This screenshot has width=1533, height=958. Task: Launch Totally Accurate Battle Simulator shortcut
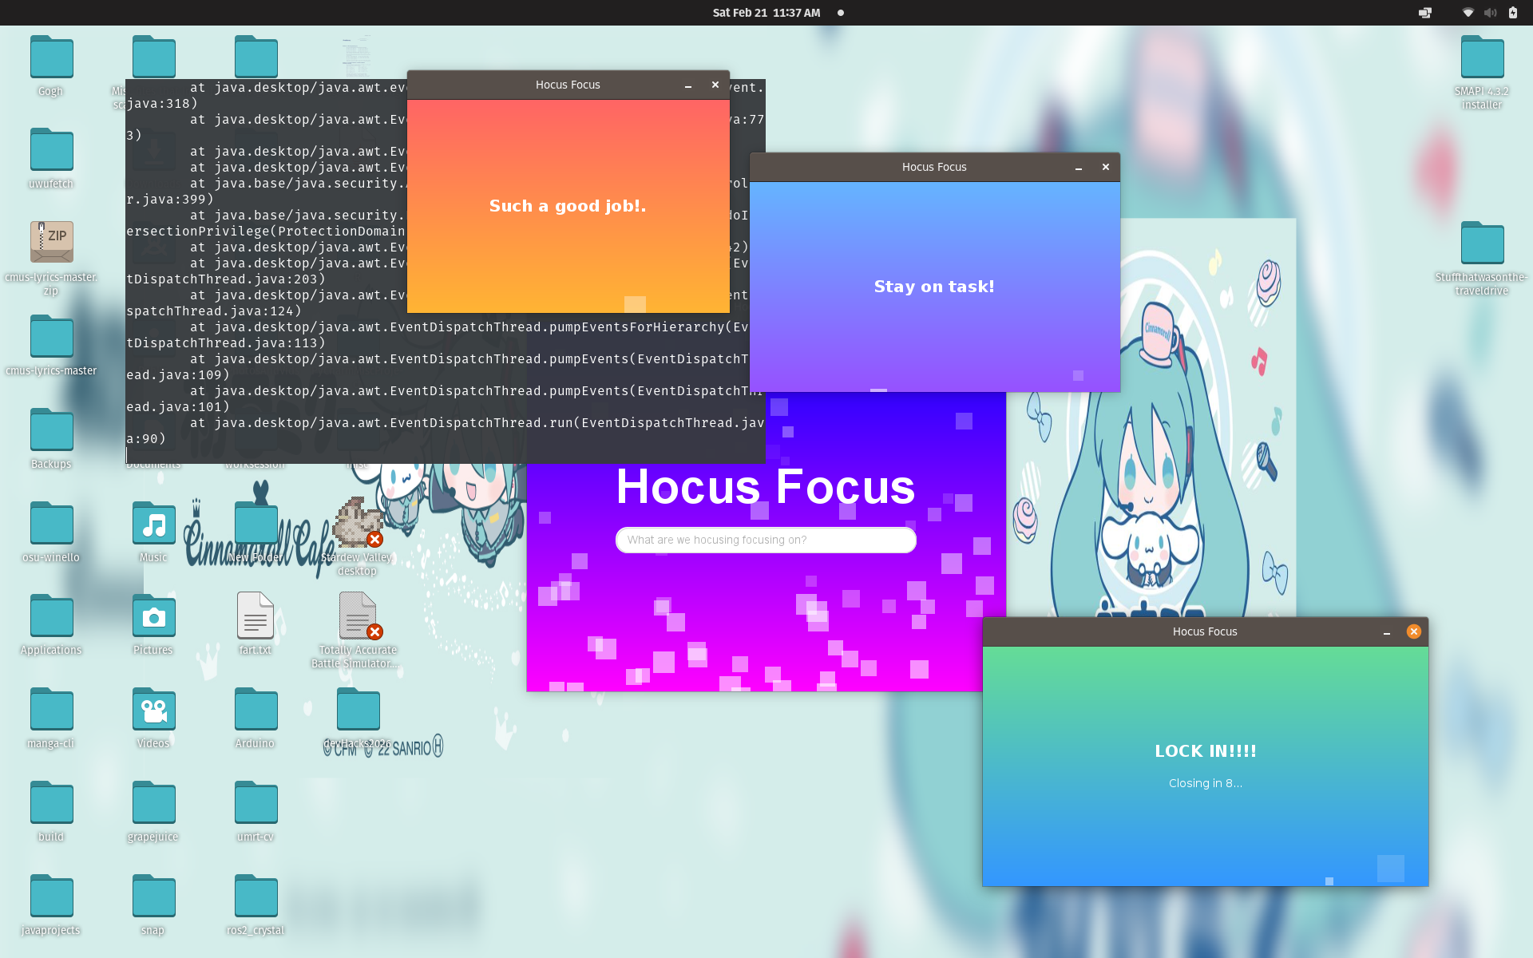click(357, 616)
